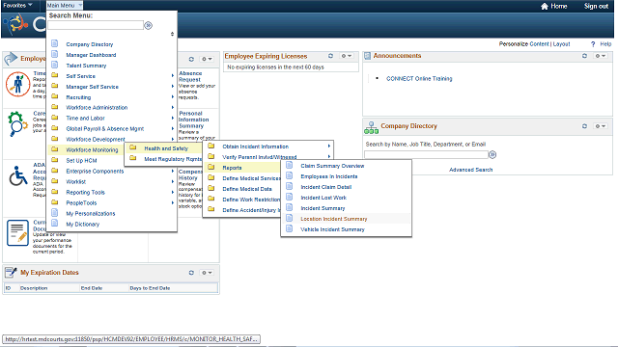The width and height of the screenshot is (618, 347).
Task: Click the Search Menu go arrow icon
Action: coord(148,26)
